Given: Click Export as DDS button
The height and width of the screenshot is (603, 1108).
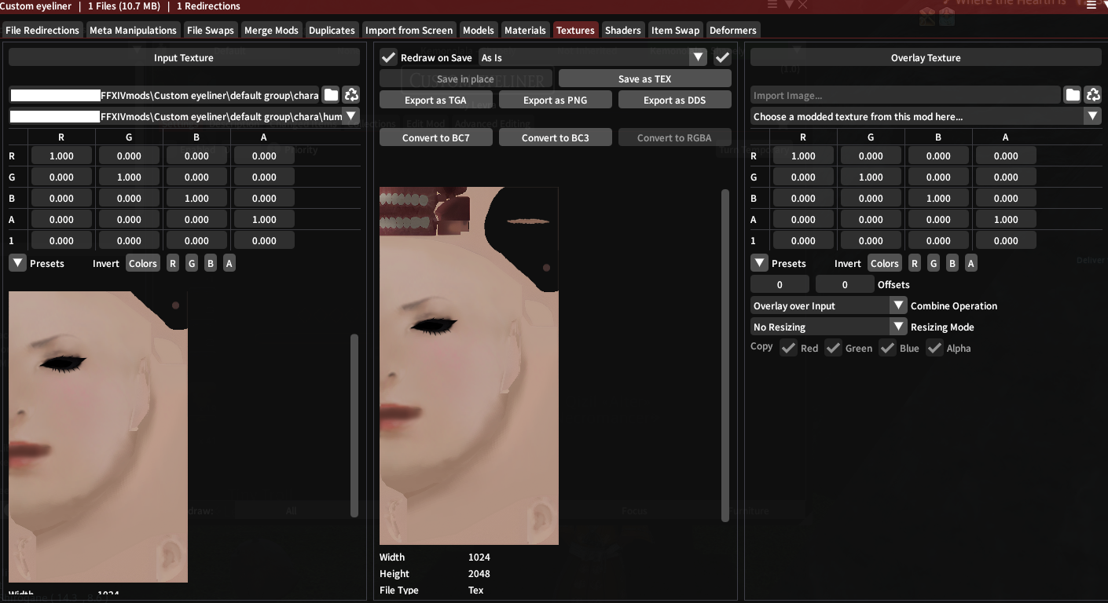Looking at the screenshot, I should 675,100.
